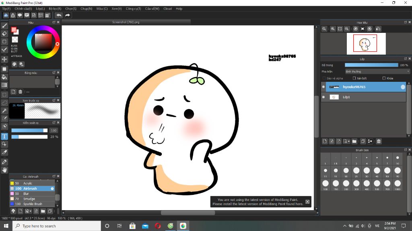Click the Độ trong opacity slider
The height and width of the screenshot is (231, 412).
tap(371, 65)
